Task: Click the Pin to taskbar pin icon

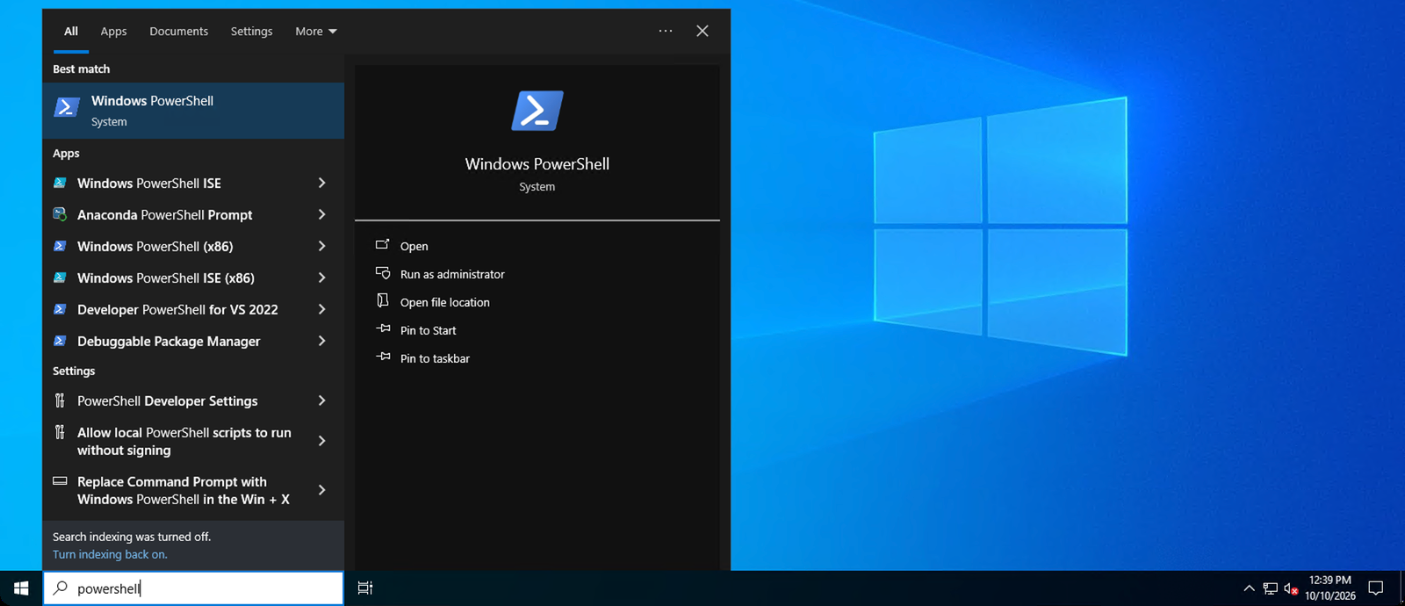Action: point(383,357)
